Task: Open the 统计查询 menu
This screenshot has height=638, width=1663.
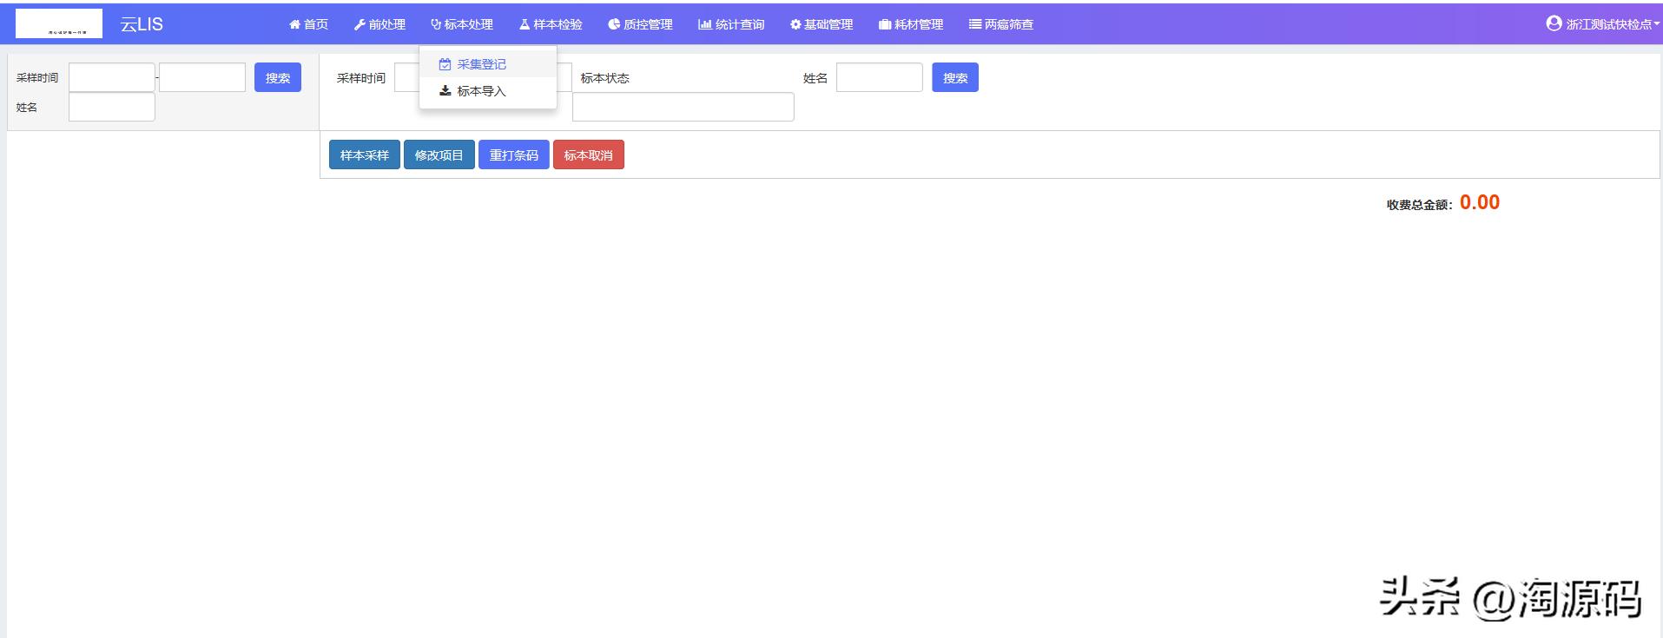Action: (731, 24)
